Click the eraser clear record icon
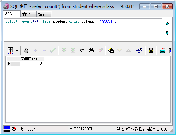This screenshot has width=176, height=135. pyautogui.click(x=101, y=49)
